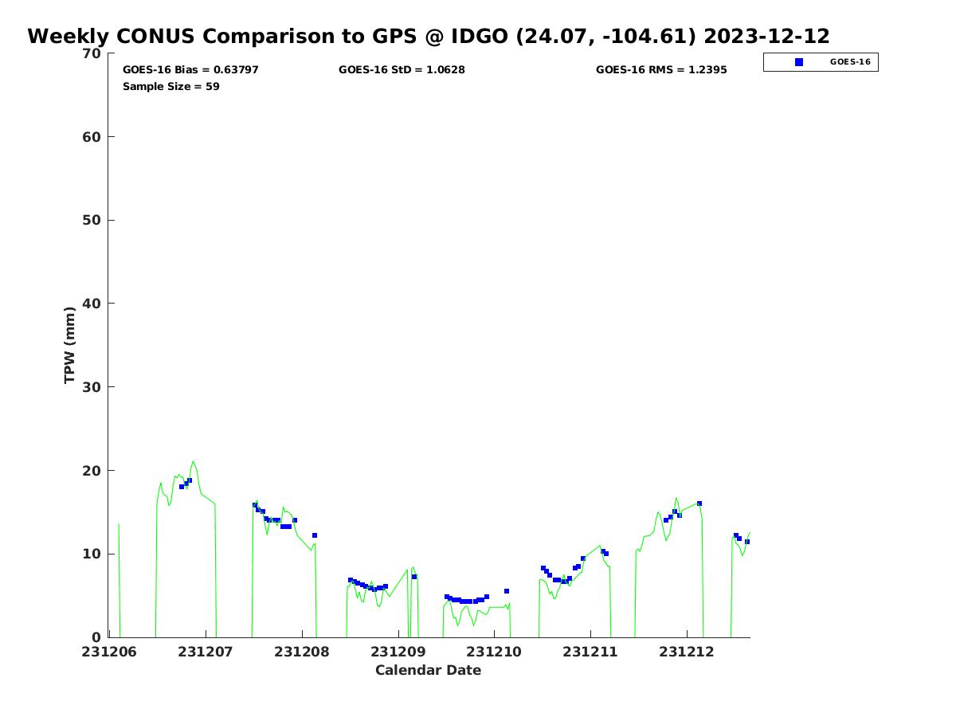The image size is (956, 717).
Task: Click the Calendar Date x-axis label
Action: pos(429,671)
